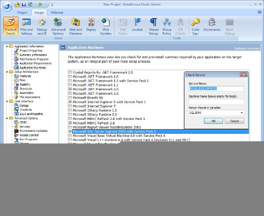This screenshot has height=216, width=264.
Task: Open the Deploy view
Action: 91,25
